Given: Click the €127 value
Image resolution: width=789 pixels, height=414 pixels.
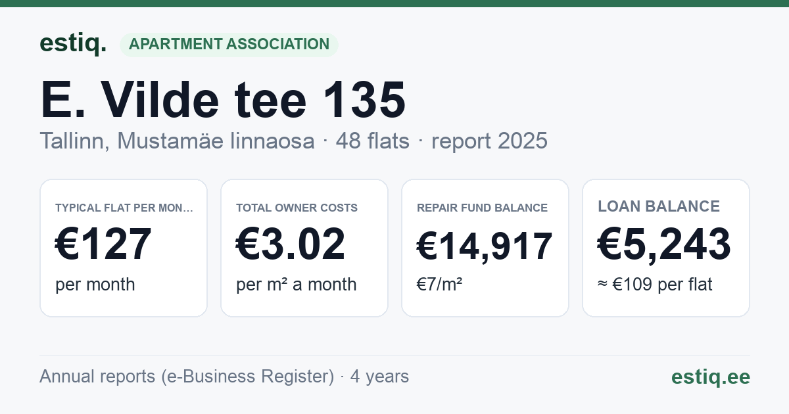Looking at the screenshot, I should tap(103, 244).
